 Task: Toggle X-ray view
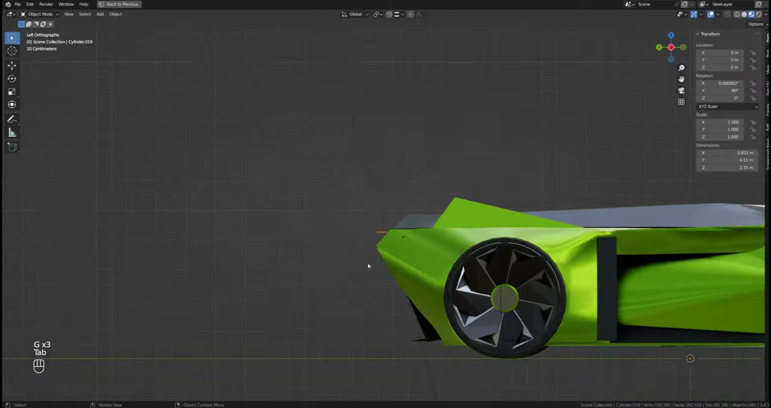(x=728, y=14)
